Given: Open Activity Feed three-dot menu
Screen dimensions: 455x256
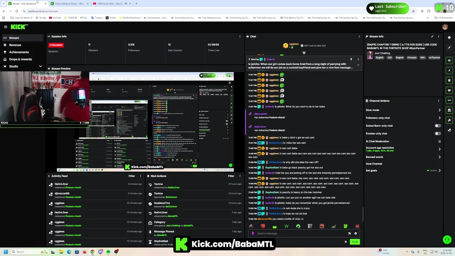Looking at the screenshot, I should point(140,176).
